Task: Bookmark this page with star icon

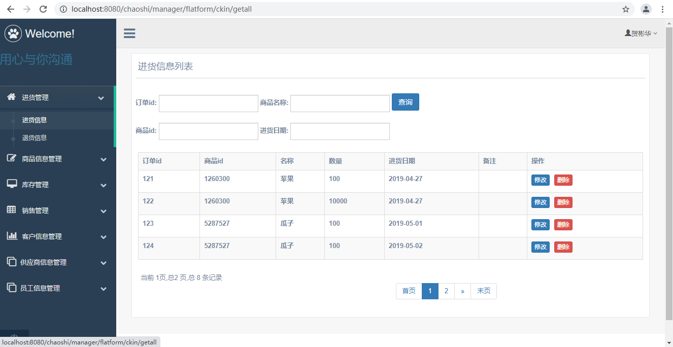Action: tap(626, 9)
